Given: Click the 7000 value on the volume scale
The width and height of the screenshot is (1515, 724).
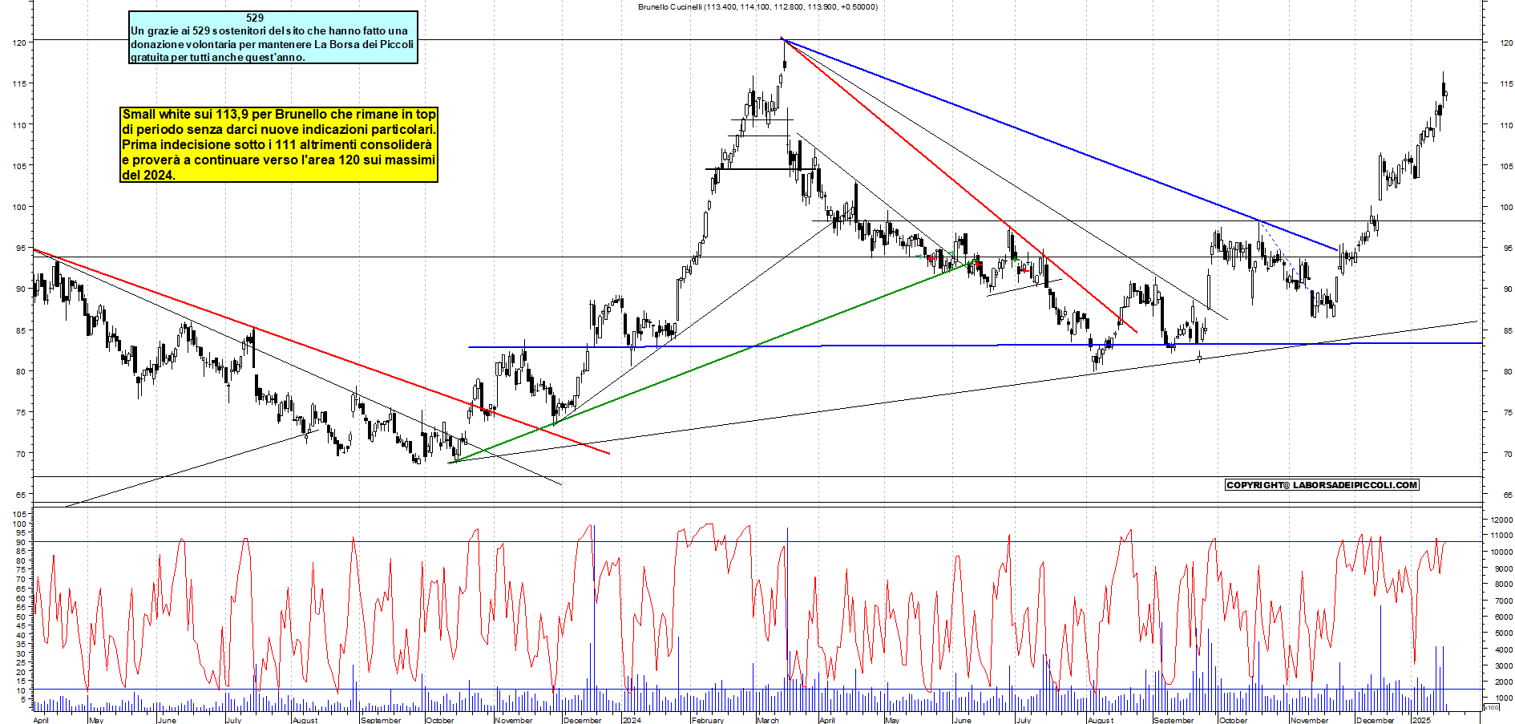Looking at the screenshot, I should pos(1503,601).
